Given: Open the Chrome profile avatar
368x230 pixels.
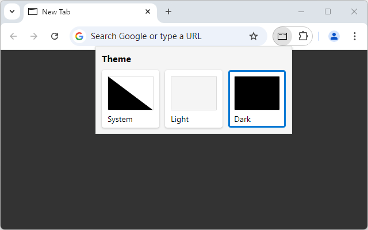Looking at the screenshot, I should click(334, 36).
